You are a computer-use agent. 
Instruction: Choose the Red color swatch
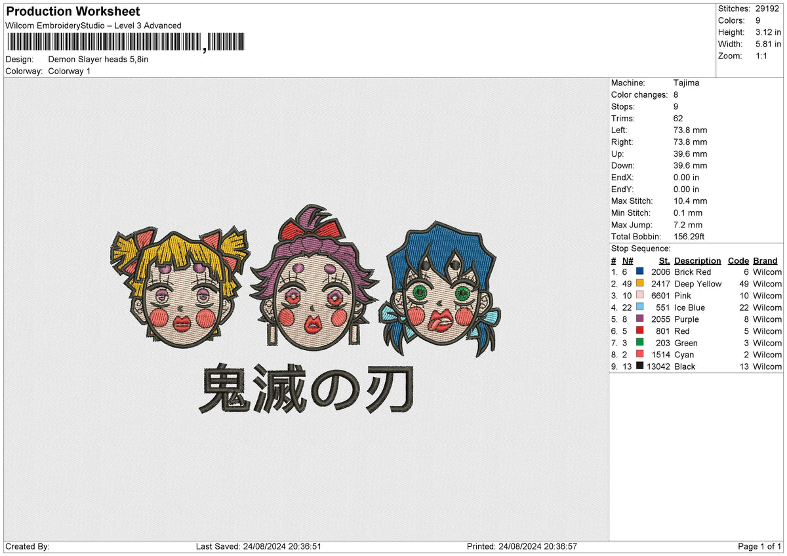[639, 330]
